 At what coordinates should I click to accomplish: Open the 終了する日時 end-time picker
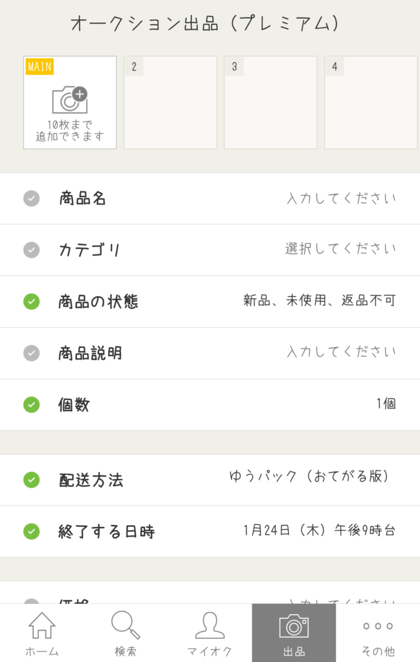click(x=210, y=531)
